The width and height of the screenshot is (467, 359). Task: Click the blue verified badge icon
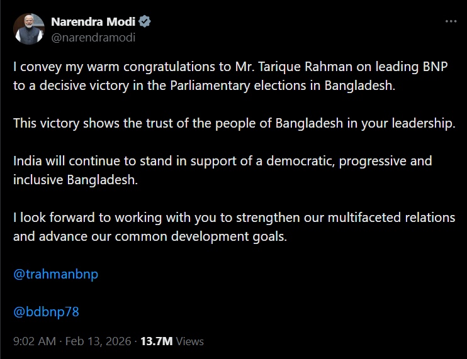click(145, 22)
